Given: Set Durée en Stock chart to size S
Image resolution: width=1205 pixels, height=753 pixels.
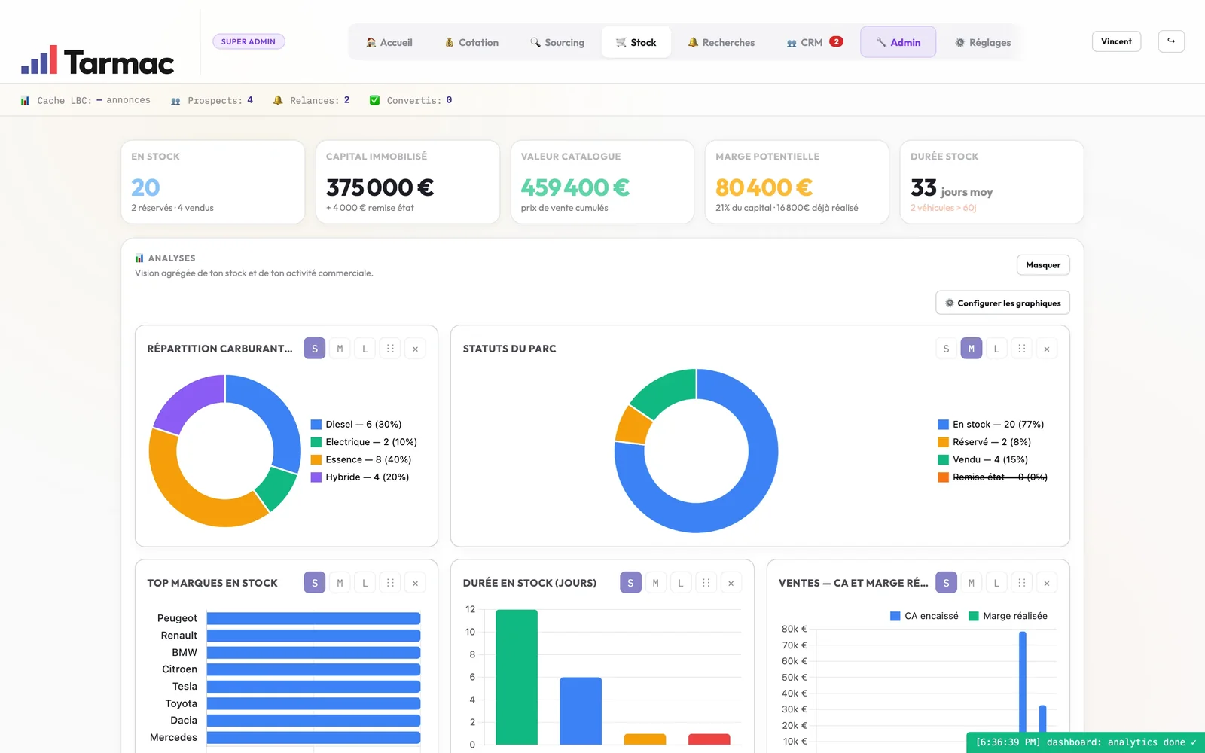Looking at the screenshot, I should coord(630,583).
